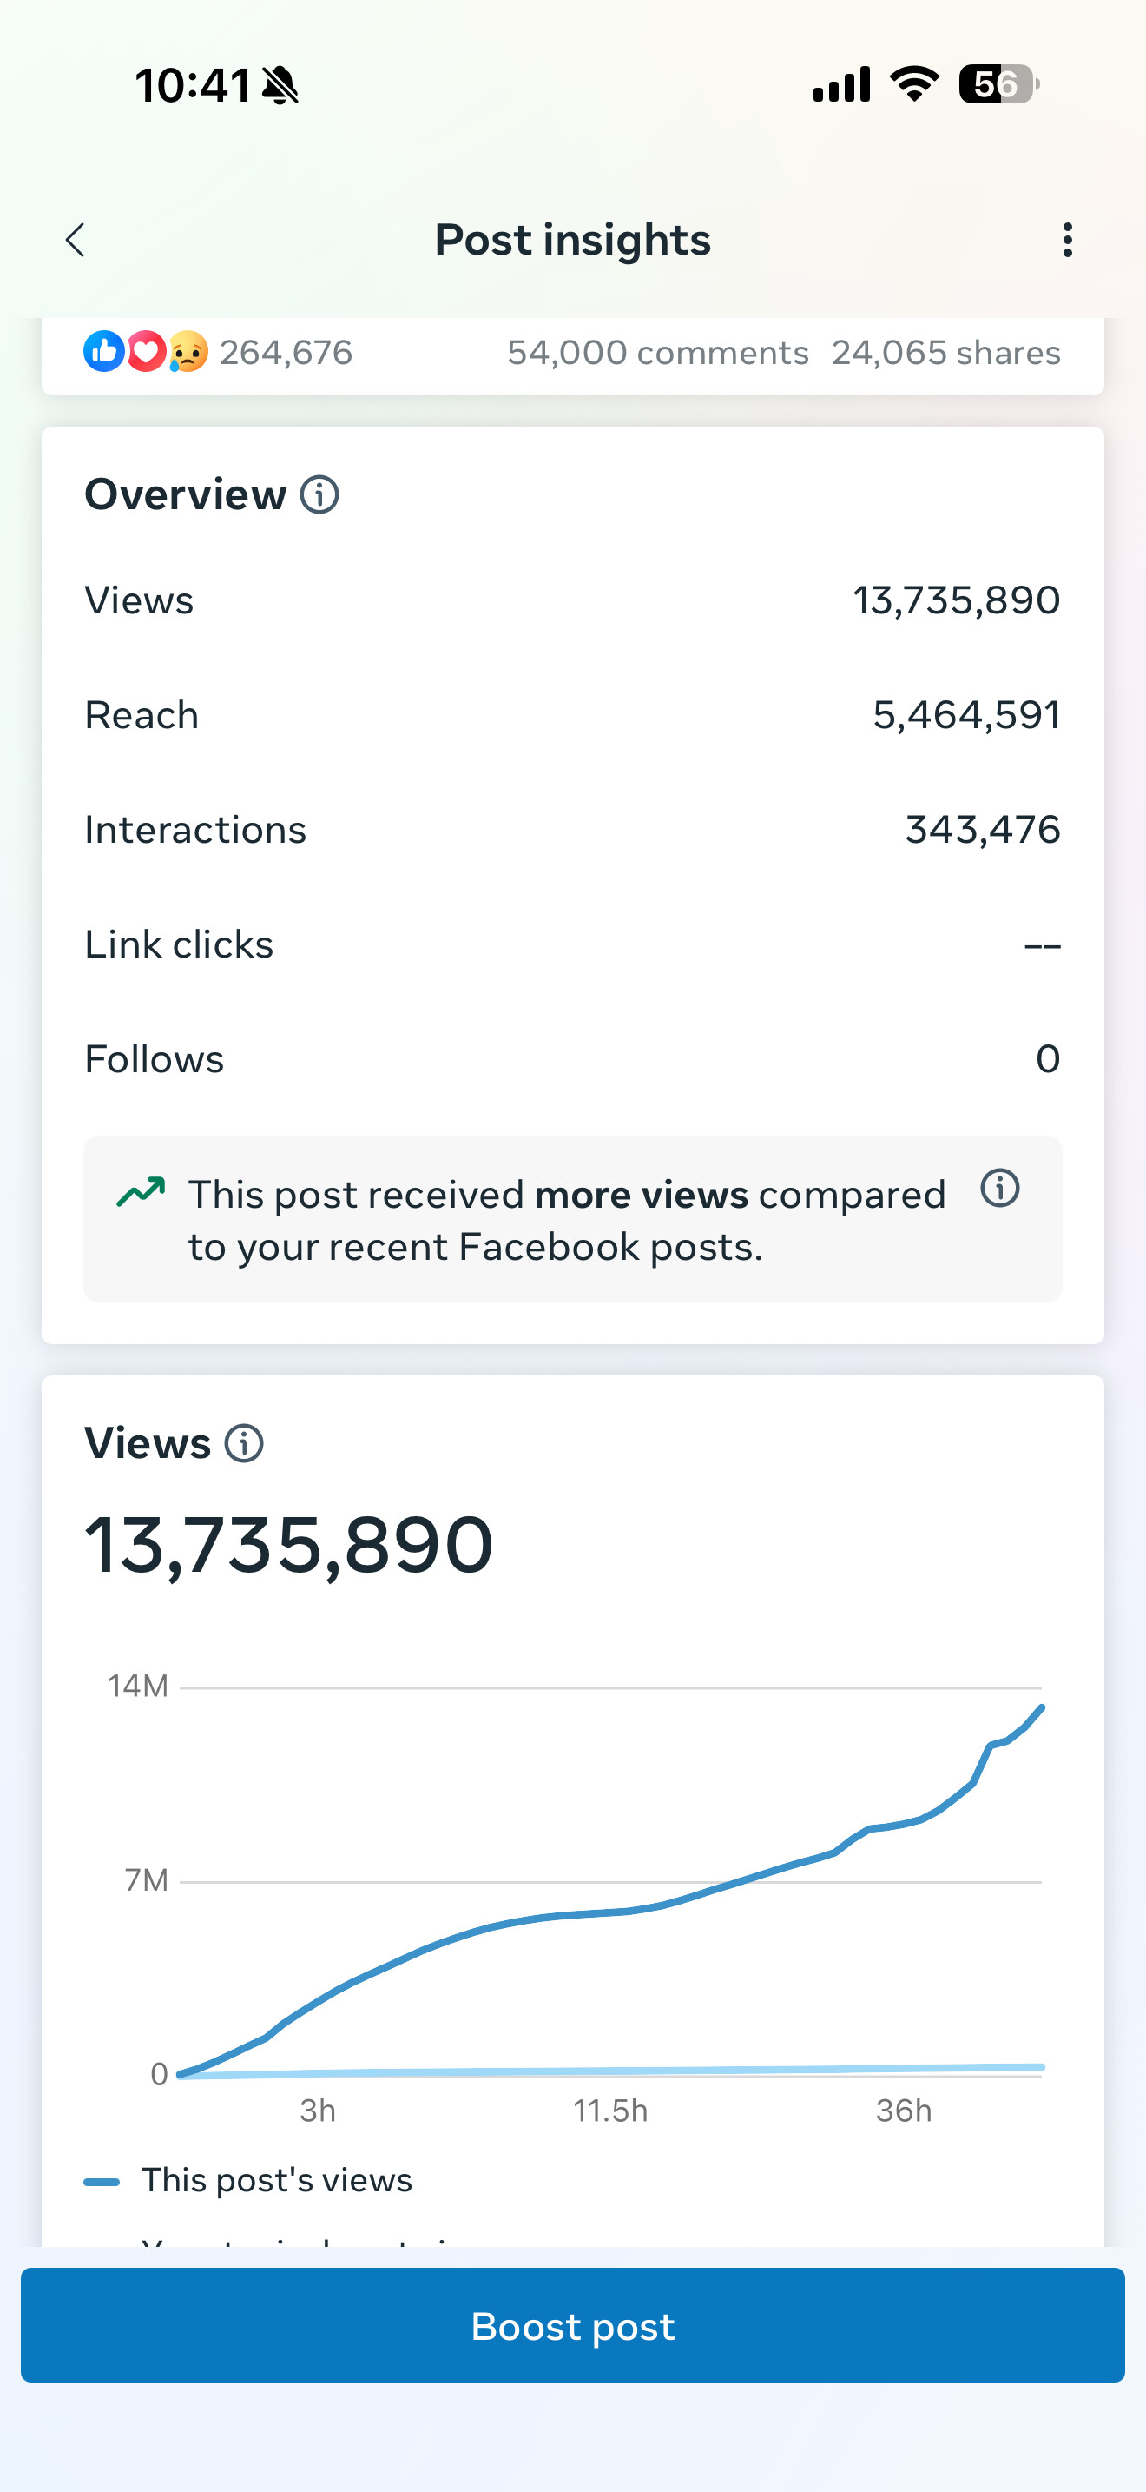Image resolution: width=1146 pixels, height=2492 pixels.
Task: Tap the reaction emojis cluster
Action: pos(145,352)
